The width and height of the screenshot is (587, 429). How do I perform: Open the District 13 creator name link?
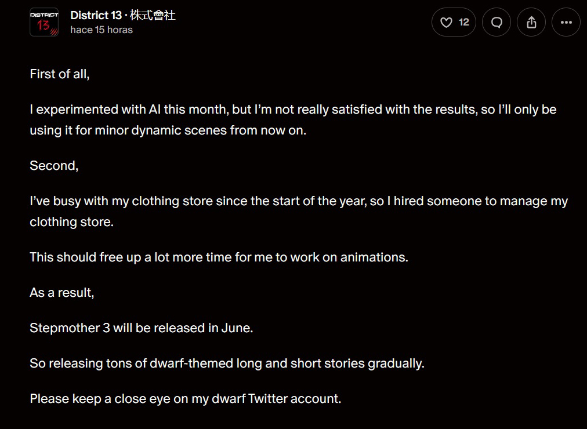click(x=96, y=15)
